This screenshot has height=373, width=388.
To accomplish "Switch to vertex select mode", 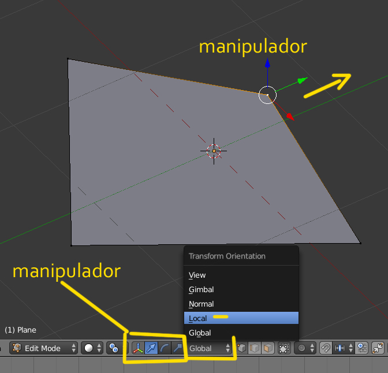I will 242,348.
